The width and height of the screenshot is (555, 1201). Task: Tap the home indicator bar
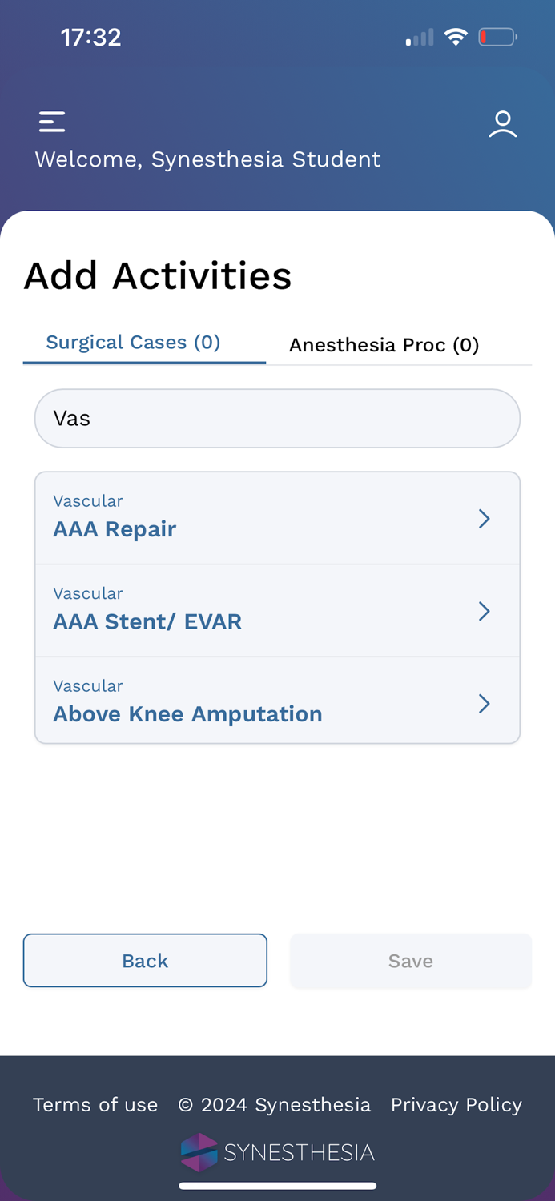click(278, 1186)
